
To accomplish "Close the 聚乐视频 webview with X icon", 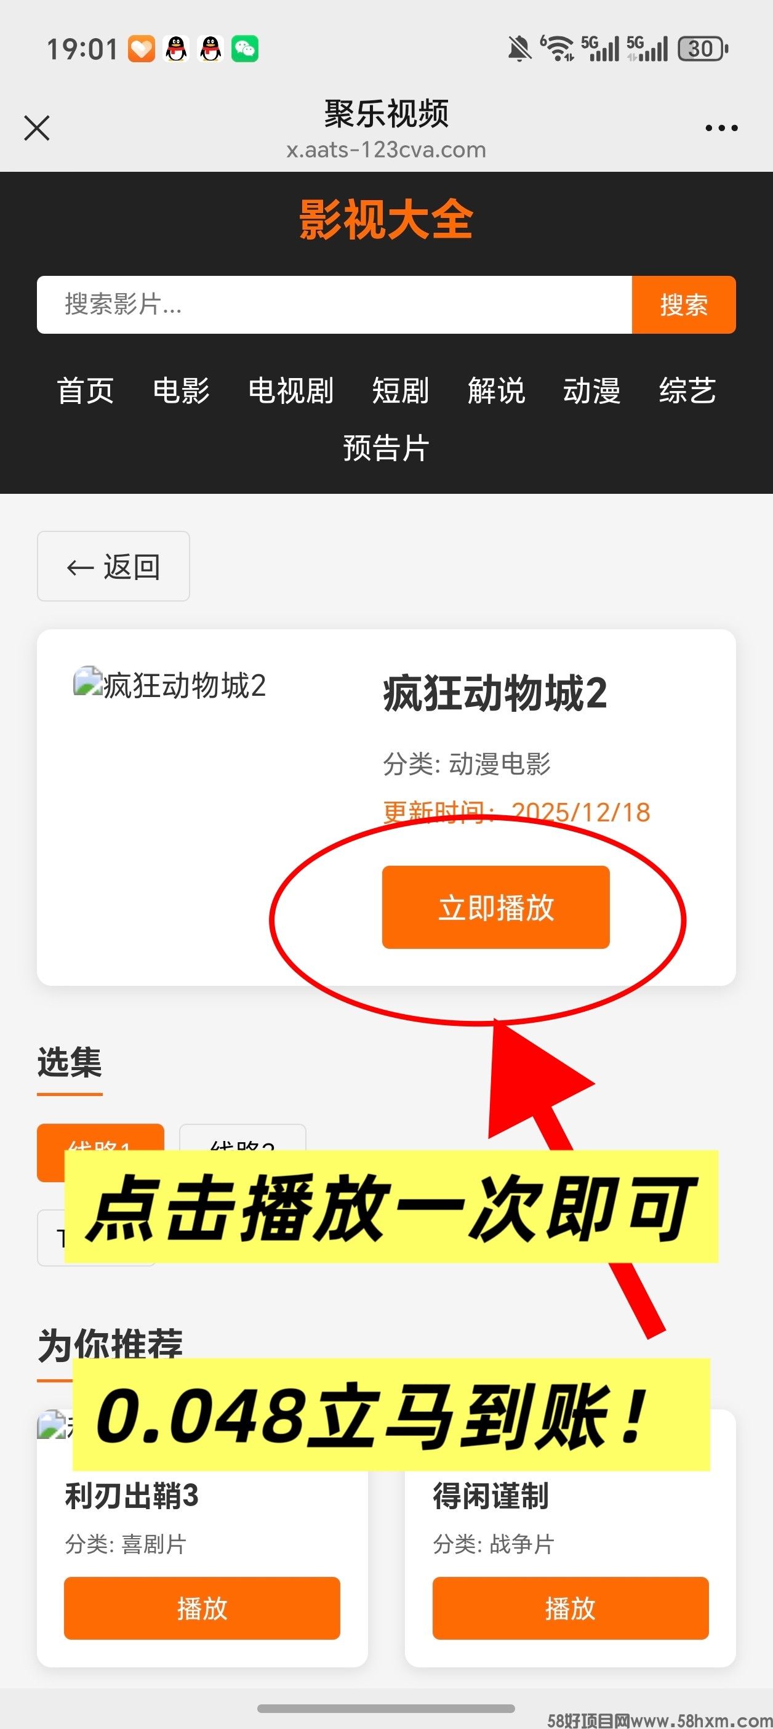I will pyautogui.click(x=37, y=127).
